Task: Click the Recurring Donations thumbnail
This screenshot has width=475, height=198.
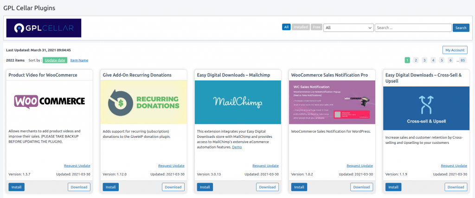Action: click(x=144, y=102)
